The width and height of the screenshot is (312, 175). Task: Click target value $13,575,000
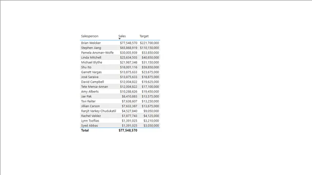click(150, 96)
